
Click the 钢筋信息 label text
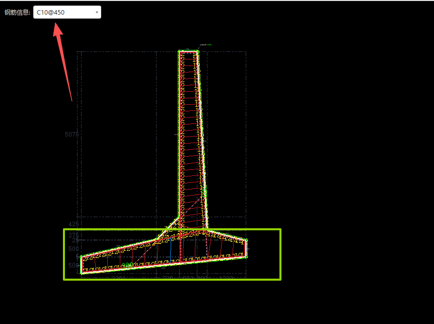17,12
